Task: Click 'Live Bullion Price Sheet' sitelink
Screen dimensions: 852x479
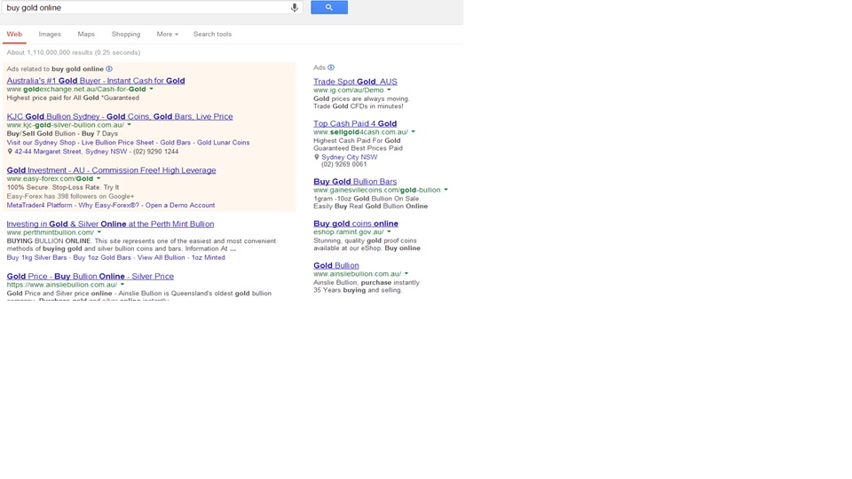Action: pyautogui.click(x=117, y=142)
